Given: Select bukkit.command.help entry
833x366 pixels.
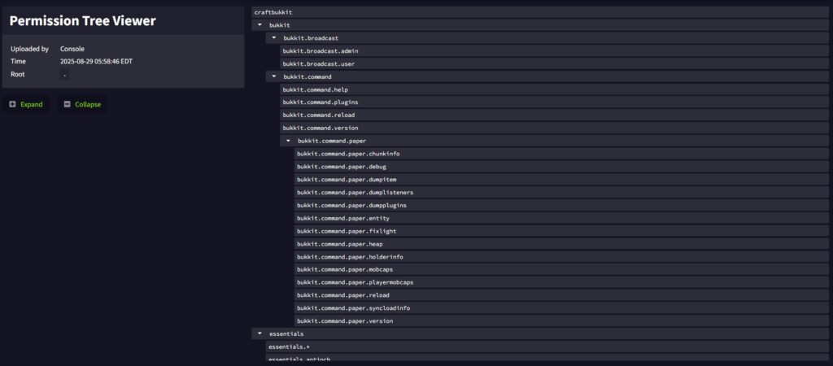Looking at the screenshot, I should tap(315, 89).
